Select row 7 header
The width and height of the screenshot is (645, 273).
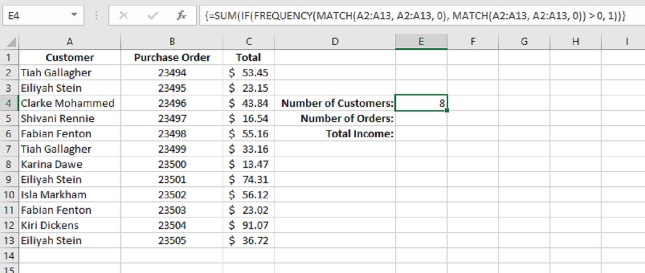(x=9, y=149)
